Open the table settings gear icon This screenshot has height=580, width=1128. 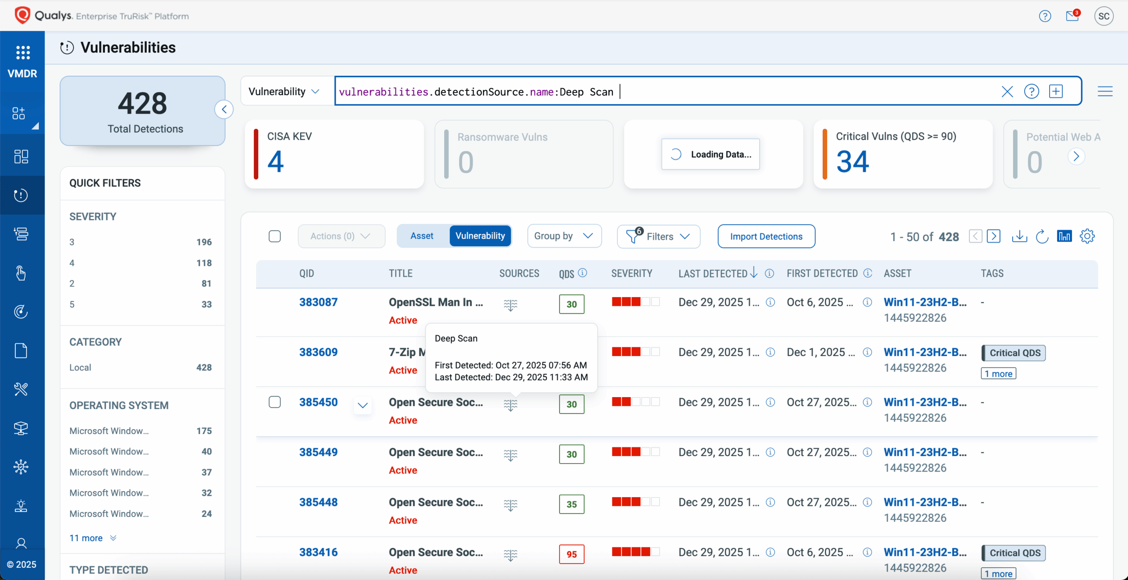click(x=1087, y=236)
